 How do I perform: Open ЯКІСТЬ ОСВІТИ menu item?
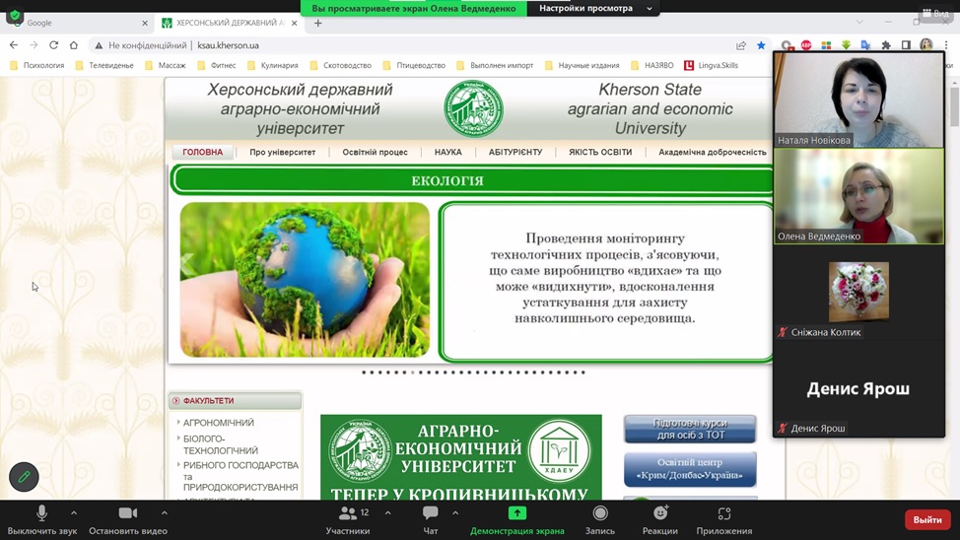(600, 152)
